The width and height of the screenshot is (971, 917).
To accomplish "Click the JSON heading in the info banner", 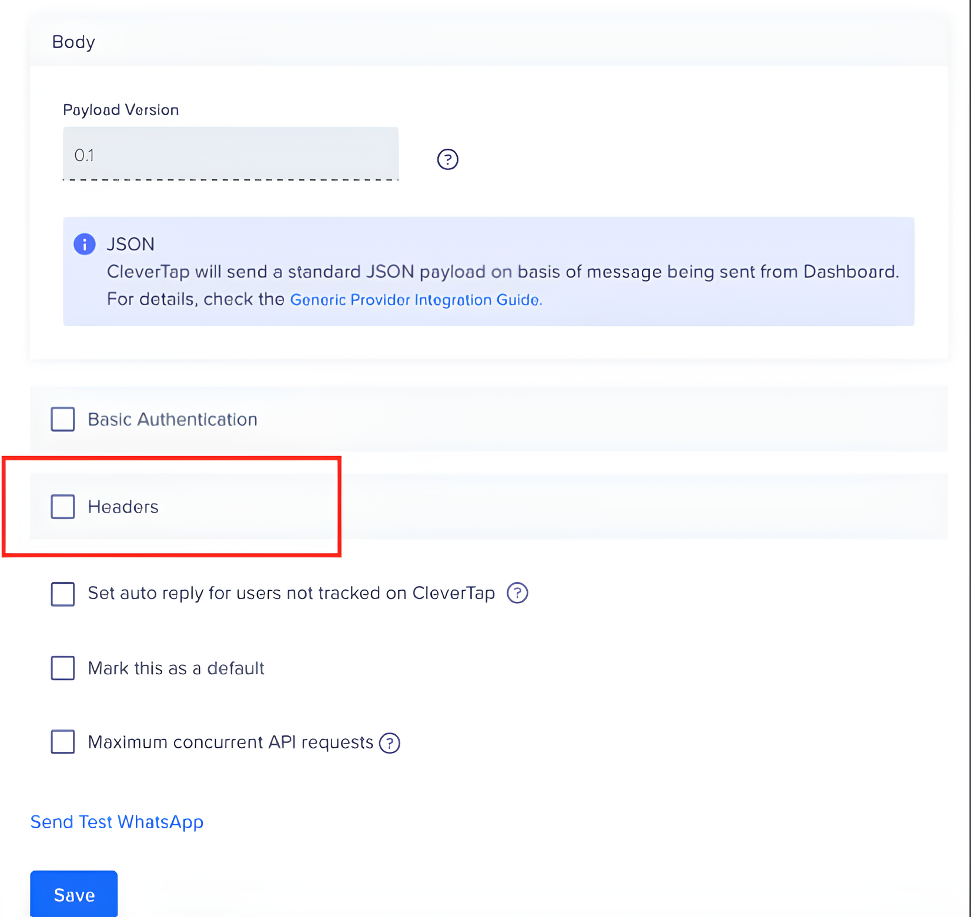I will (130, 244).
